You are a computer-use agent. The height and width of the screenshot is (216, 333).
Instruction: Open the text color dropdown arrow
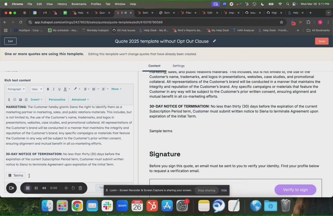click(x=69, y=89)
